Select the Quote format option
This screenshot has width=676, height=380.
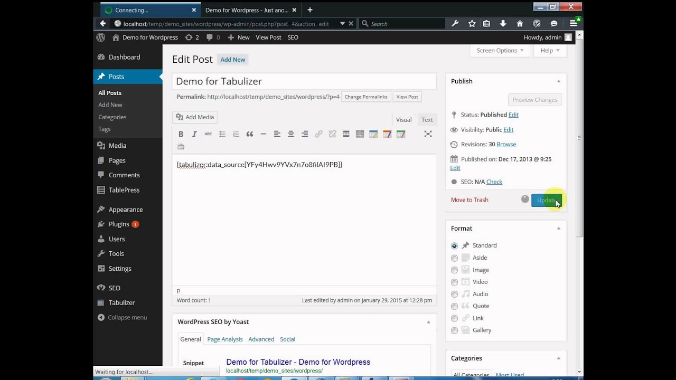tap(454, 306)
